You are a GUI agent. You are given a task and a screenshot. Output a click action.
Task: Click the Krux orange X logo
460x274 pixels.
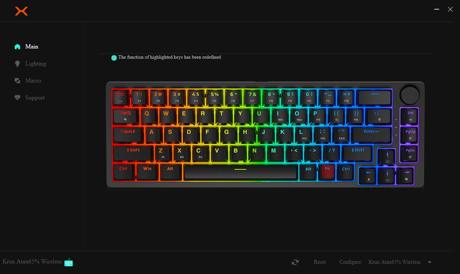click(x=21, y=11)
